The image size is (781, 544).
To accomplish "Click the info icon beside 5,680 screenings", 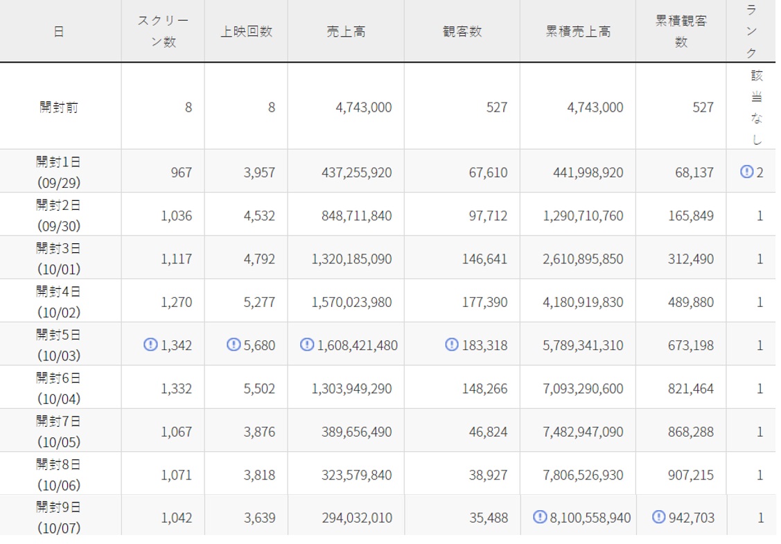I will point(234,344).
